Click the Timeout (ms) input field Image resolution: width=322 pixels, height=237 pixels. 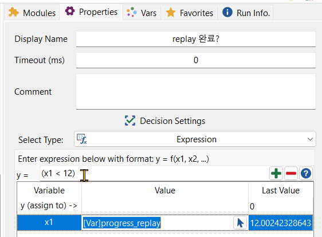[x=196, y=60]
